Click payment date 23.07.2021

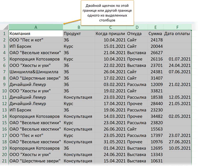[177, 135]
